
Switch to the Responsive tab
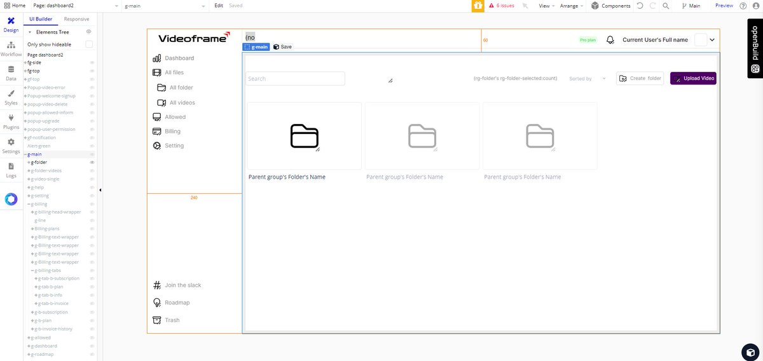(77, 20)
